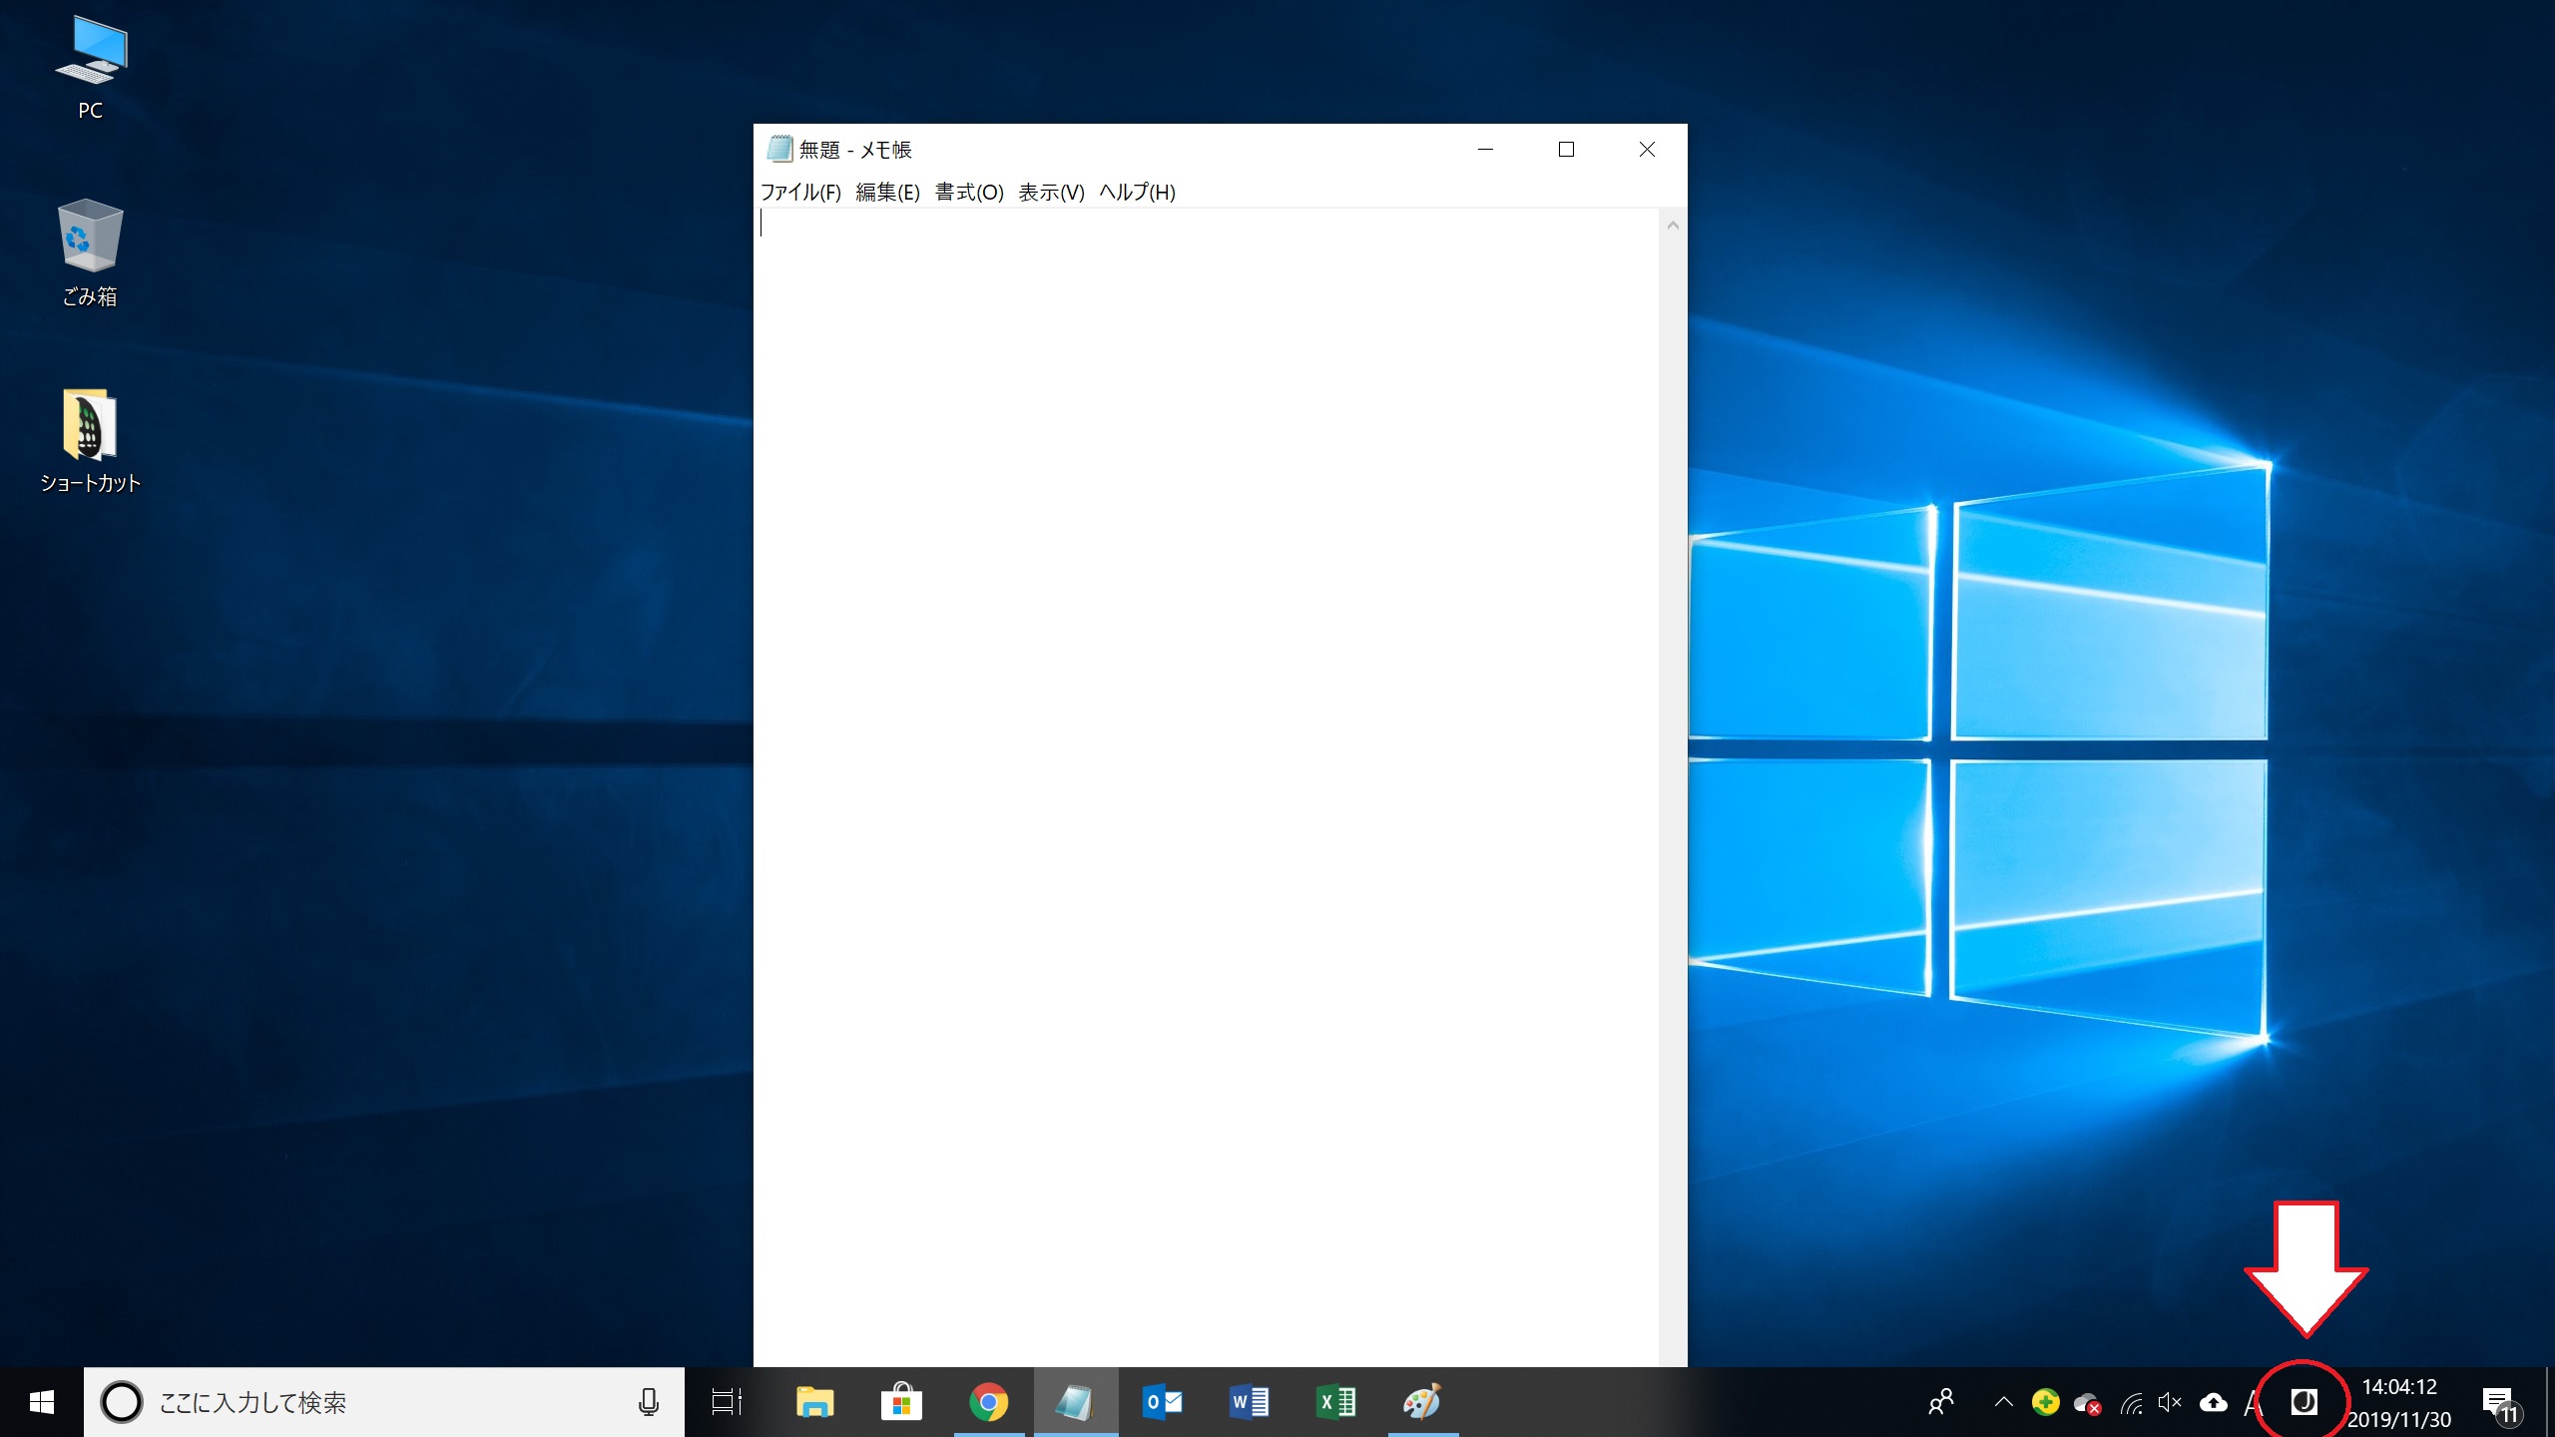Open the 書式(O) menu in Notepad
The image size is (2555, 1437).
coord(968,192)
